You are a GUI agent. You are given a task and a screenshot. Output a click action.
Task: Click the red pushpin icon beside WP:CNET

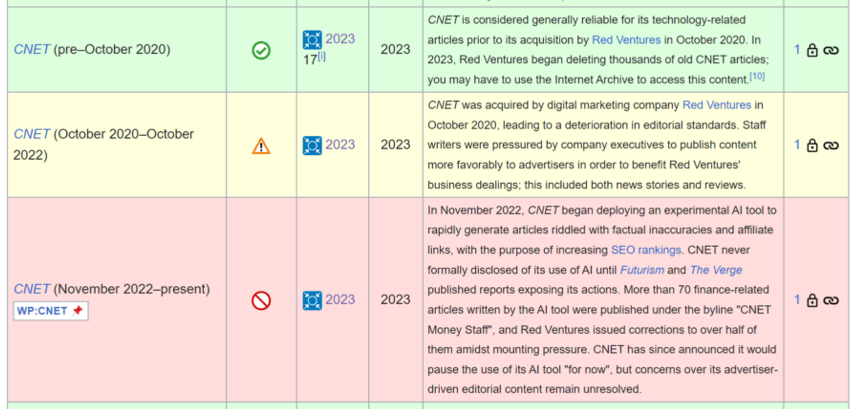pyautogui.click(x=77, y=310)
